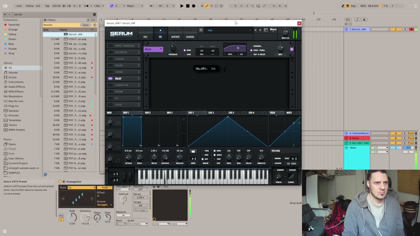Screen dimensions: 420x236
Task: Select Normal delay mode
Action: tap(251, 46)
